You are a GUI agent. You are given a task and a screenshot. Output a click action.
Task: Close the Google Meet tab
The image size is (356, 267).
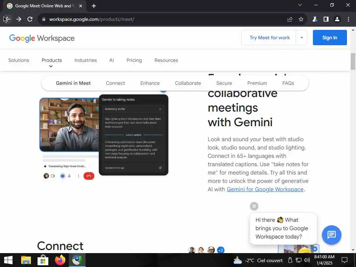tap(81, 6)
